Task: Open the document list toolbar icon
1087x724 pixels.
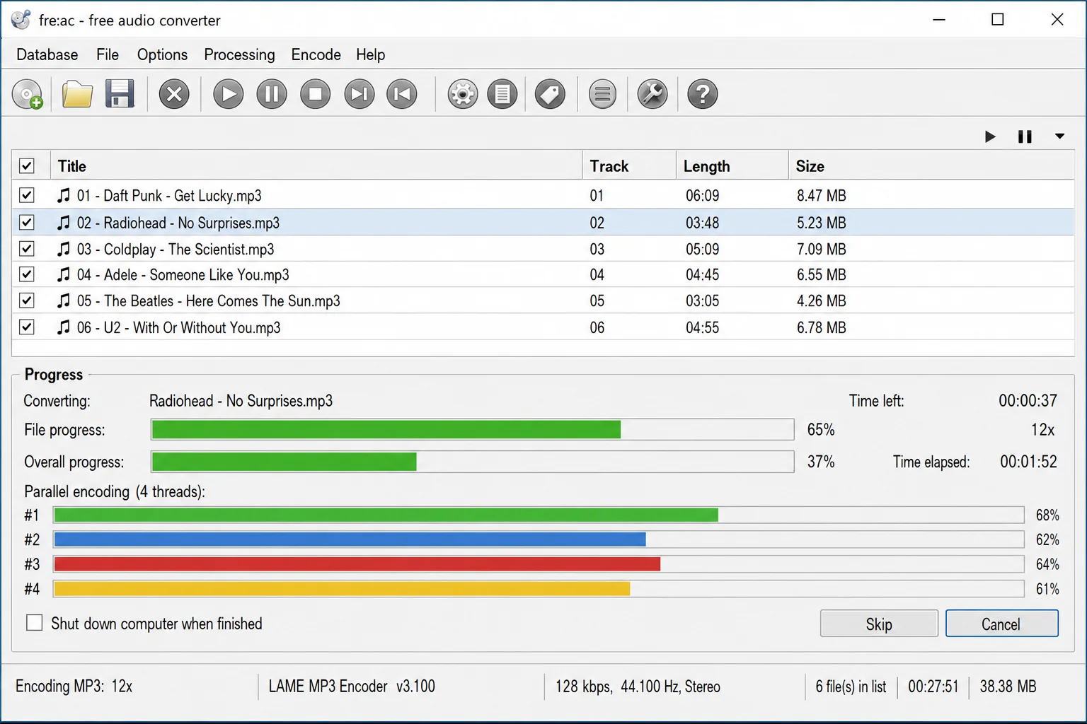Action: [502, 94]
